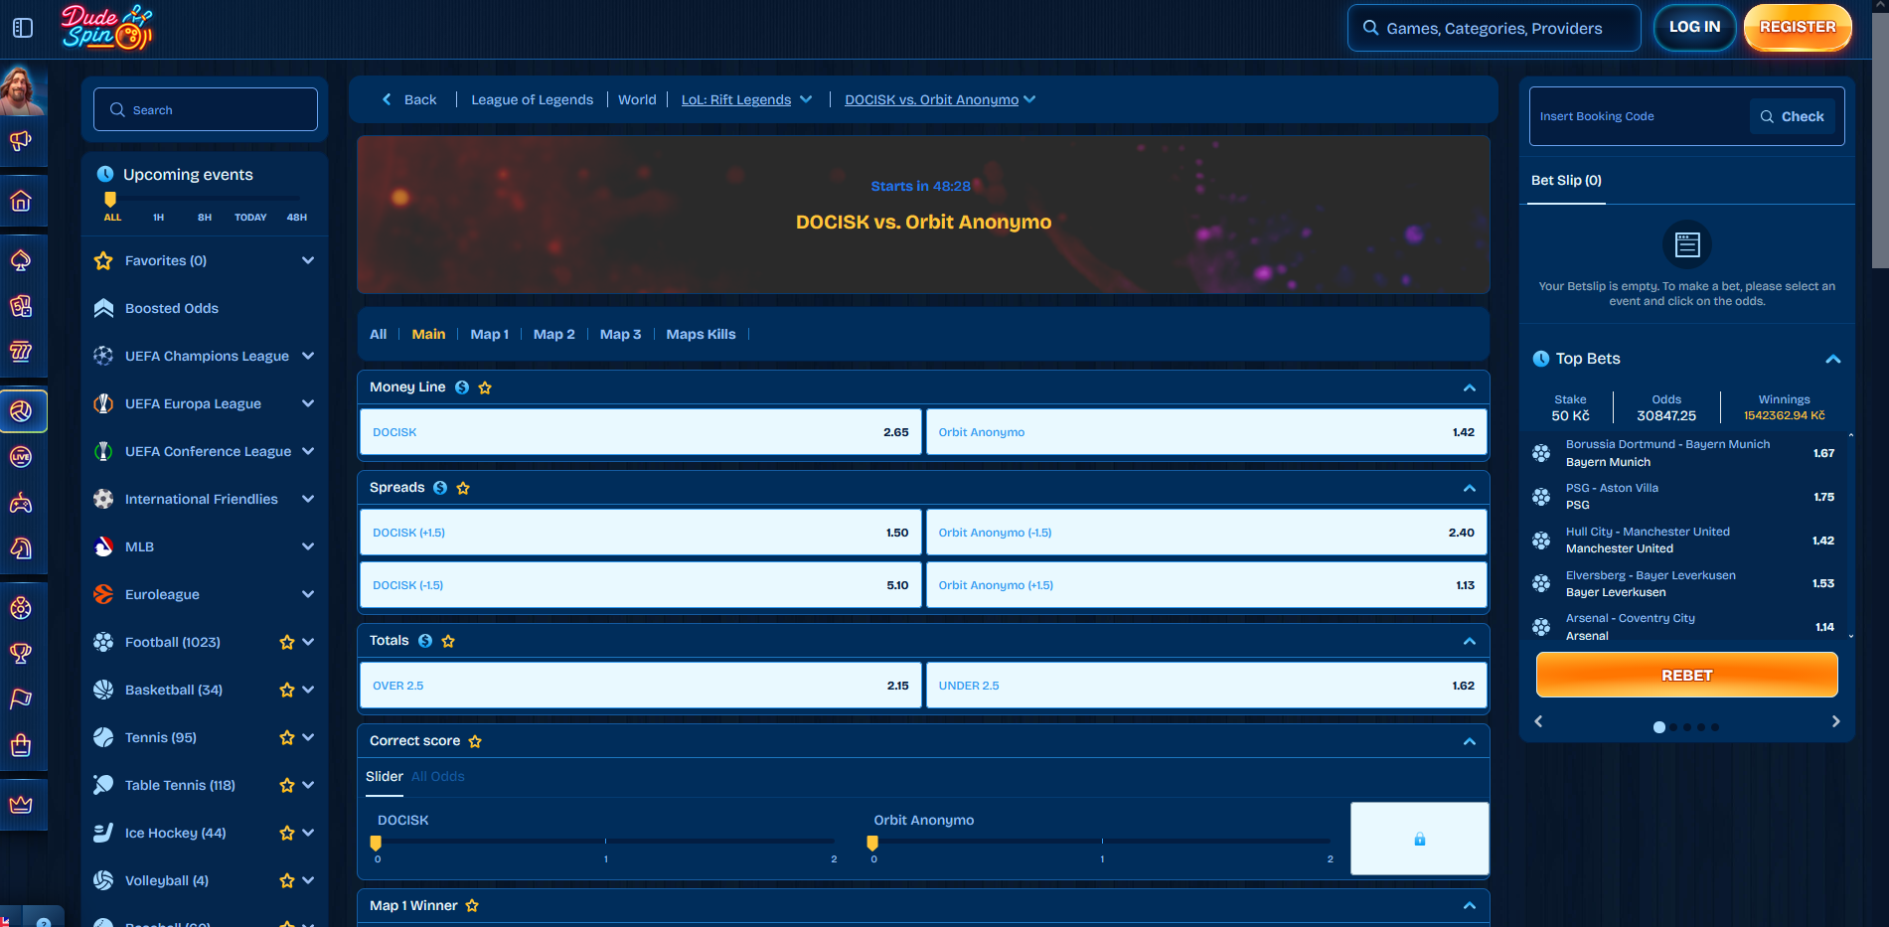
Task: Go to previous Top Bets slide
Action: (x=1538, y=721)
